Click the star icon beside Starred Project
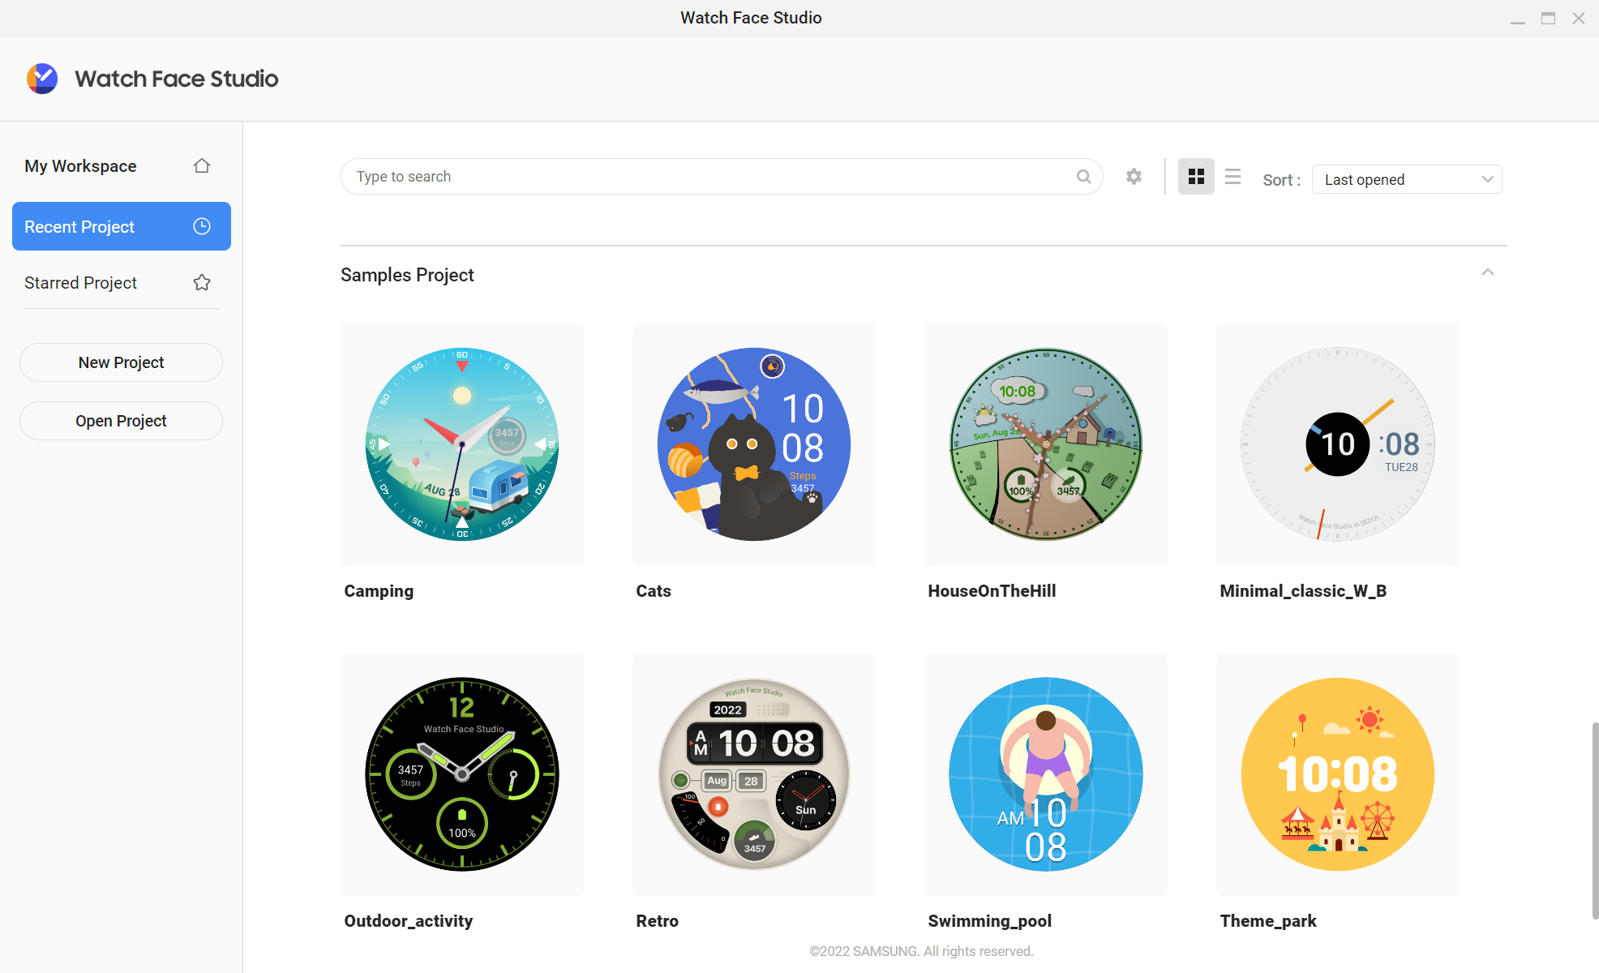 202,283
